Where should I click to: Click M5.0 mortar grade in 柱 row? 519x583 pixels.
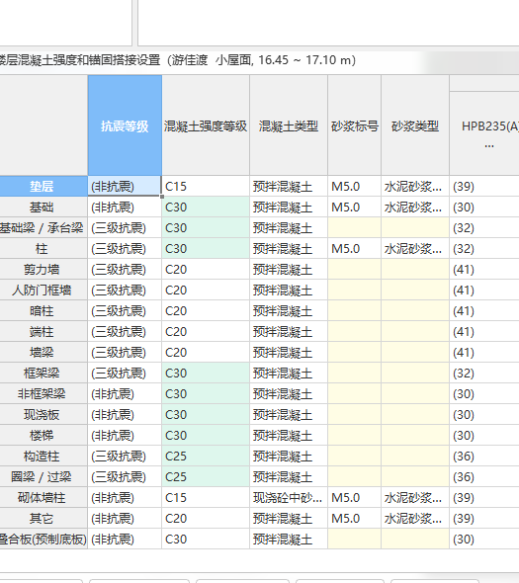(x=354, y=249)
